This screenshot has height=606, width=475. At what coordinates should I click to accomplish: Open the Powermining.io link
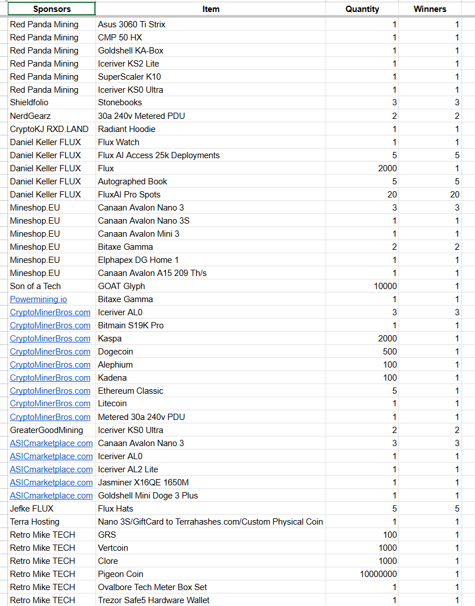[38, 299]
